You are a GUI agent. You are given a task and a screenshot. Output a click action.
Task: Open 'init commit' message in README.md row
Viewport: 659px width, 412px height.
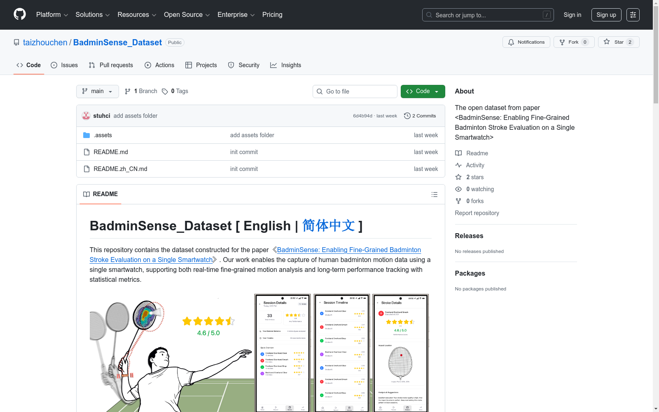click(244, 152)
